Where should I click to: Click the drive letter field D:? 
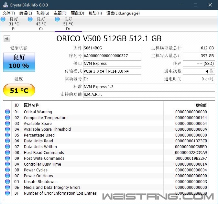tap(112, 79)
